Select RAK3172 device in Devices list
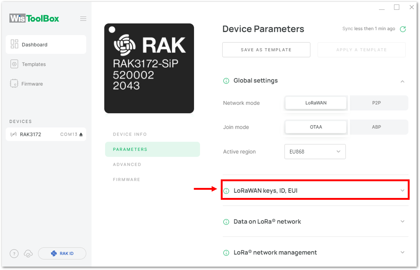 click(x=46, y=134)
